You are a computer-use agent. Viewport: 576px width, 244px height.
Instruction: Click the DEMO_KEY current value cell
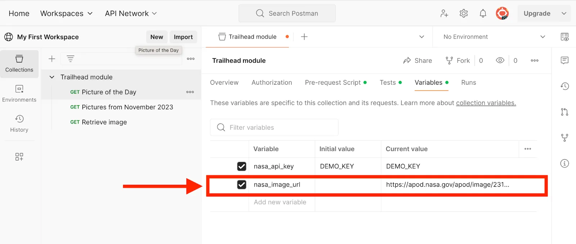pos(450,166)
